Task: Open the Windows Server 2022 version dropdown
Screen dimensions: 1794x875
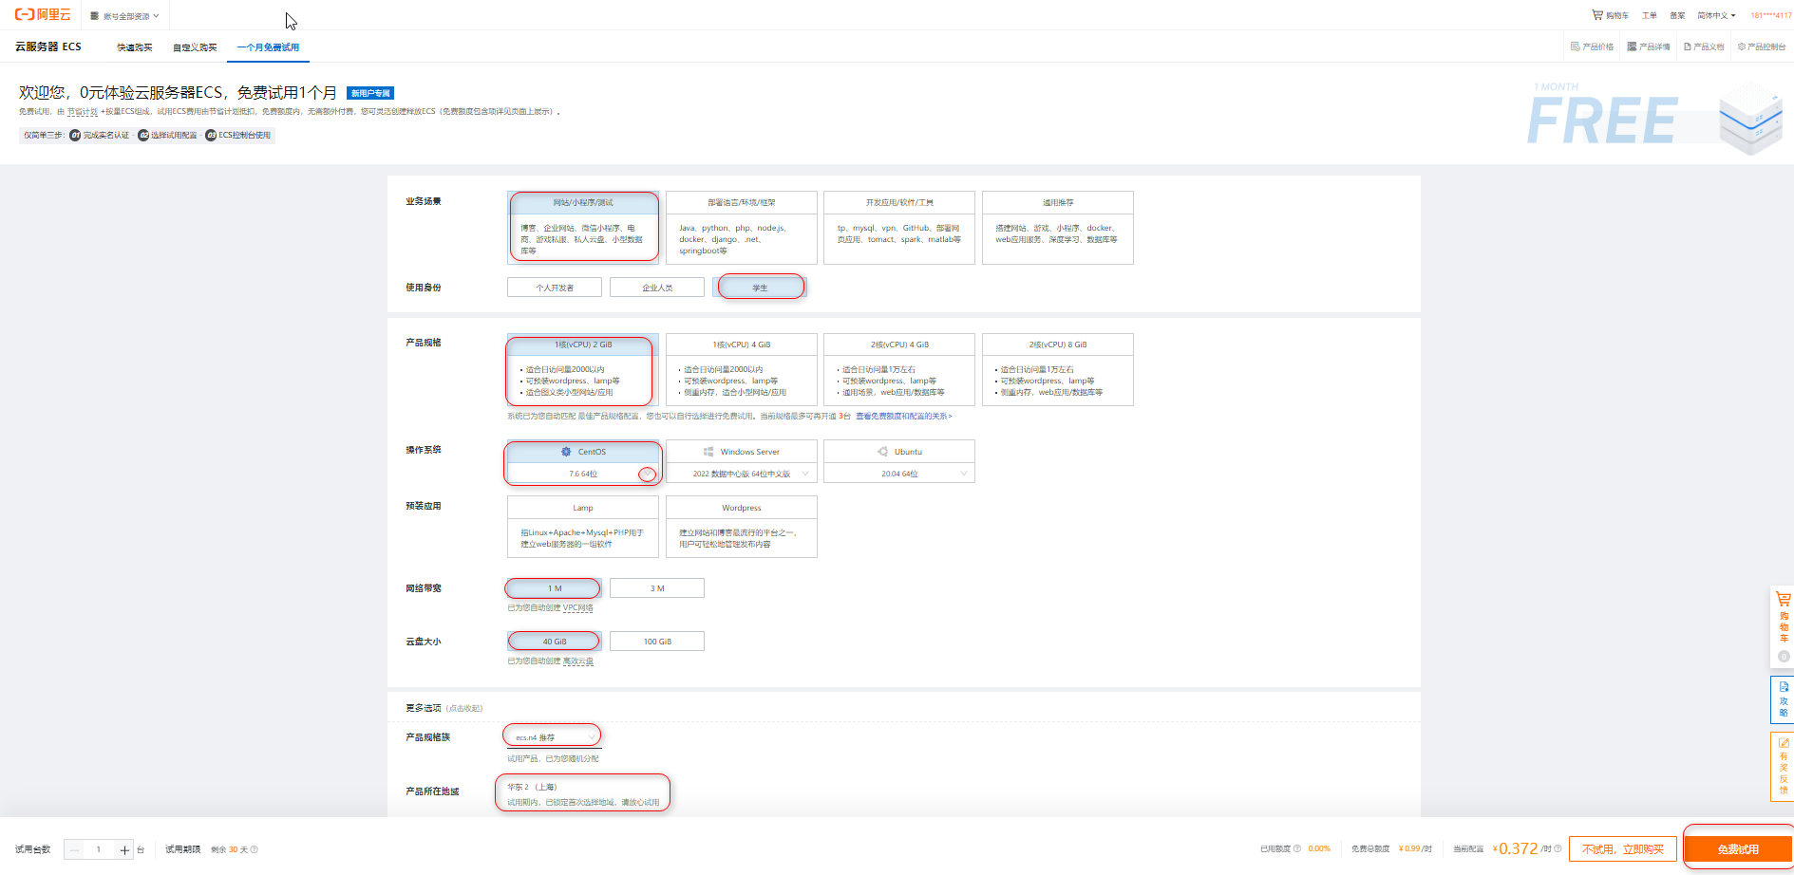Action: tap(742, 474)
